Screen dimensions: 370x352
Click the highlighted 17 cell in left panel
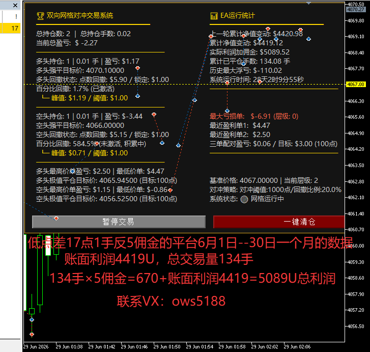(x=10, y=29)
